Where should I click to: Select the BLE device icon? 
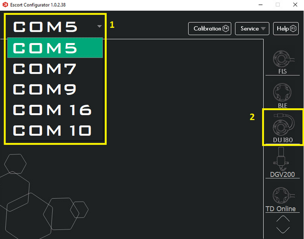(282, 96)
